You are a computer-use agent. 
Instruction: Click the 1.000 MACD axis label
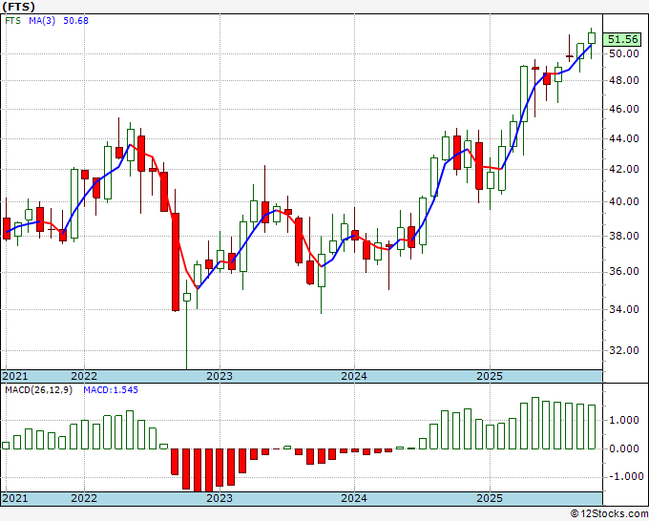click(x=624, y=421)
